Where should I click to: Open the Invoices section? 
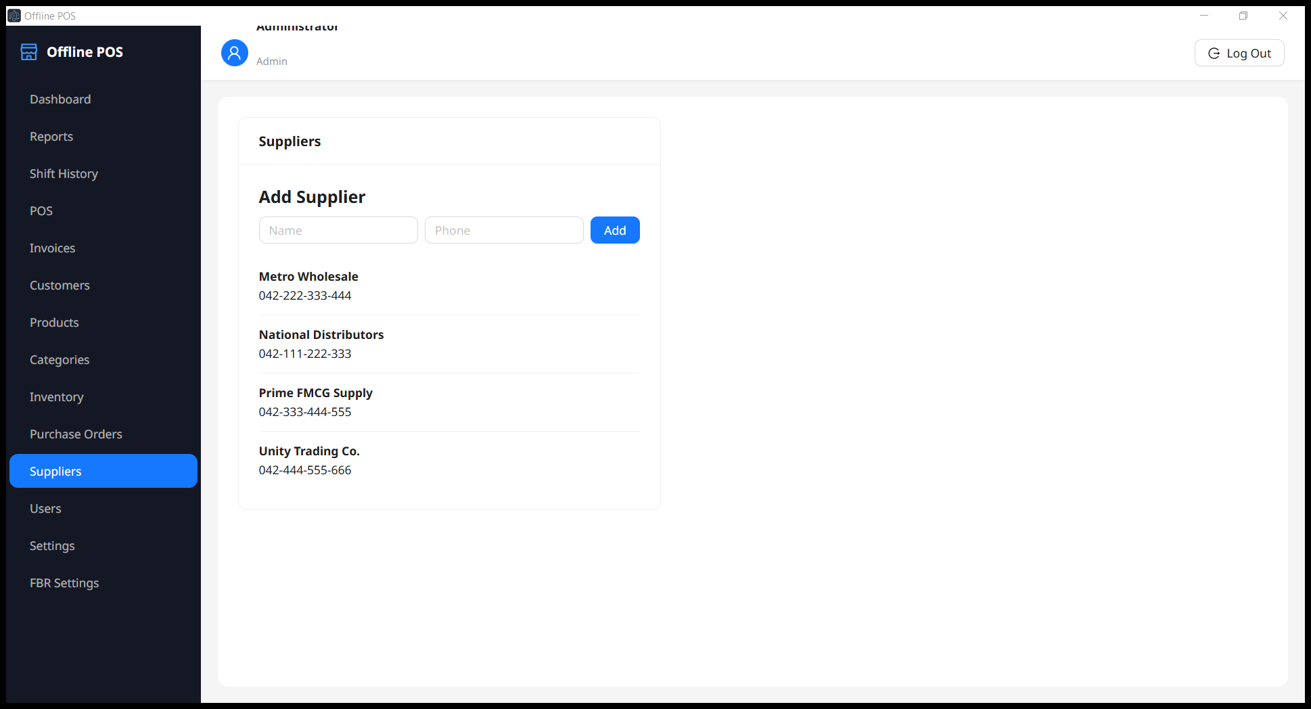(103, 248)
